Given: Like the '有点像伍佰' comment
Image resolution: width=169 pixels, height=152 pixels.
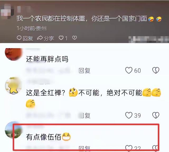Looking at the screenshot, I should (129, 148).
